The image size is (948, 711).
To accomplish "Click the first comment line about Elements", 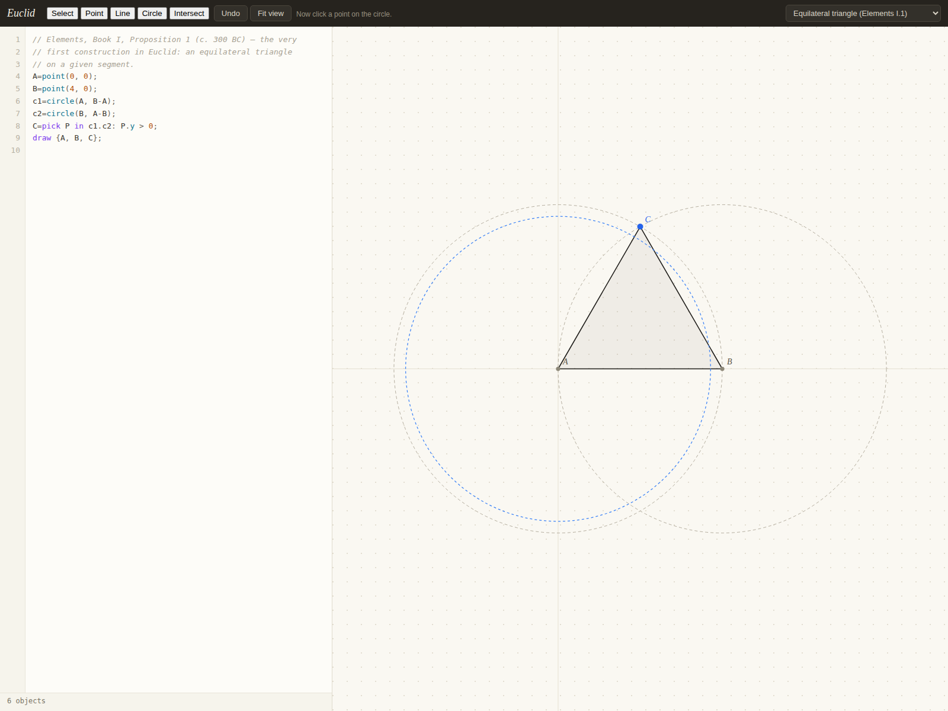I will click(x=165, y=40).
